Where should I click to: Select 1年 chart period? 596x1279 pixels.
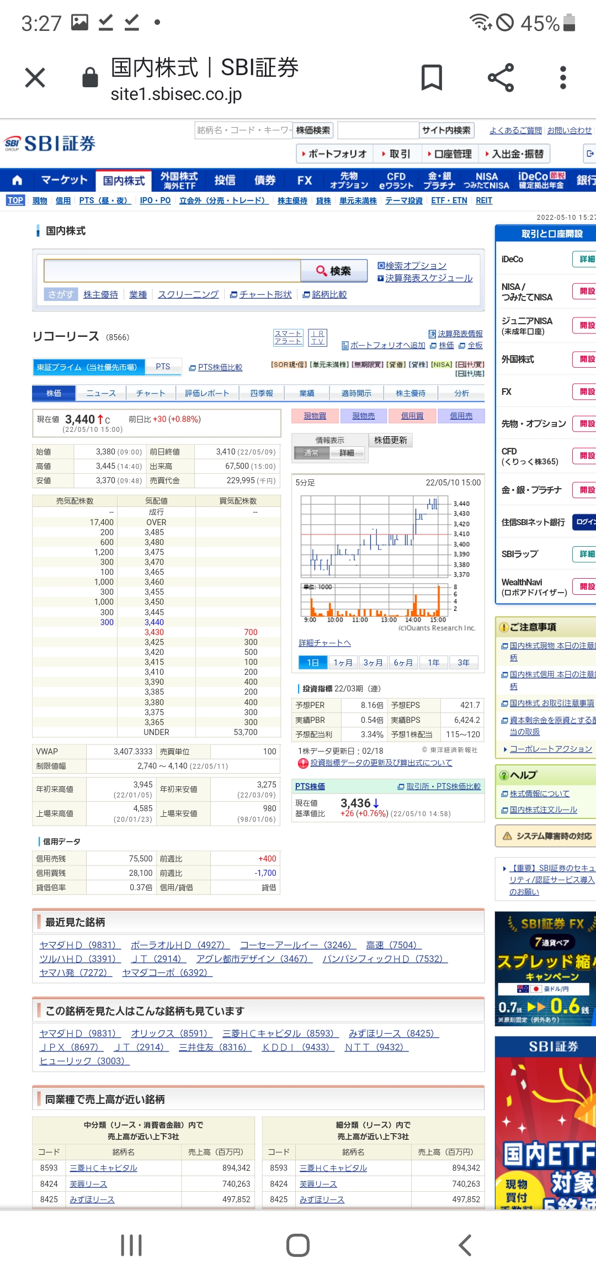(x=434, y=662)
